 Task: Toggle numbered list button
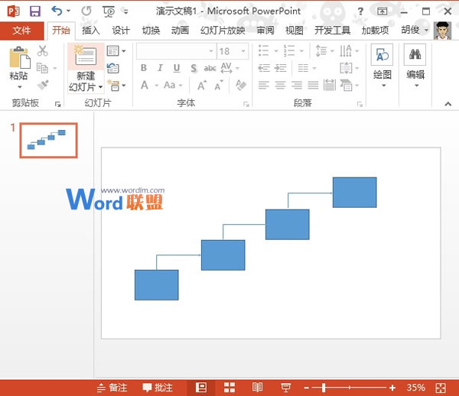[x=289, y=50]
